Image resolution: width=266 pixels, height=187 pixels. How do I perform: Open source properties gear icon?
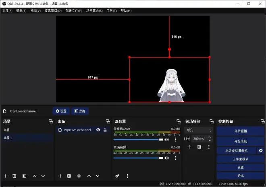click(79, 176)
